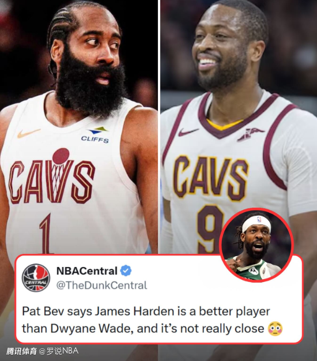Click the flushed face emoji in tweet
This screenshot has width=317, height=361.
point(275,329)
